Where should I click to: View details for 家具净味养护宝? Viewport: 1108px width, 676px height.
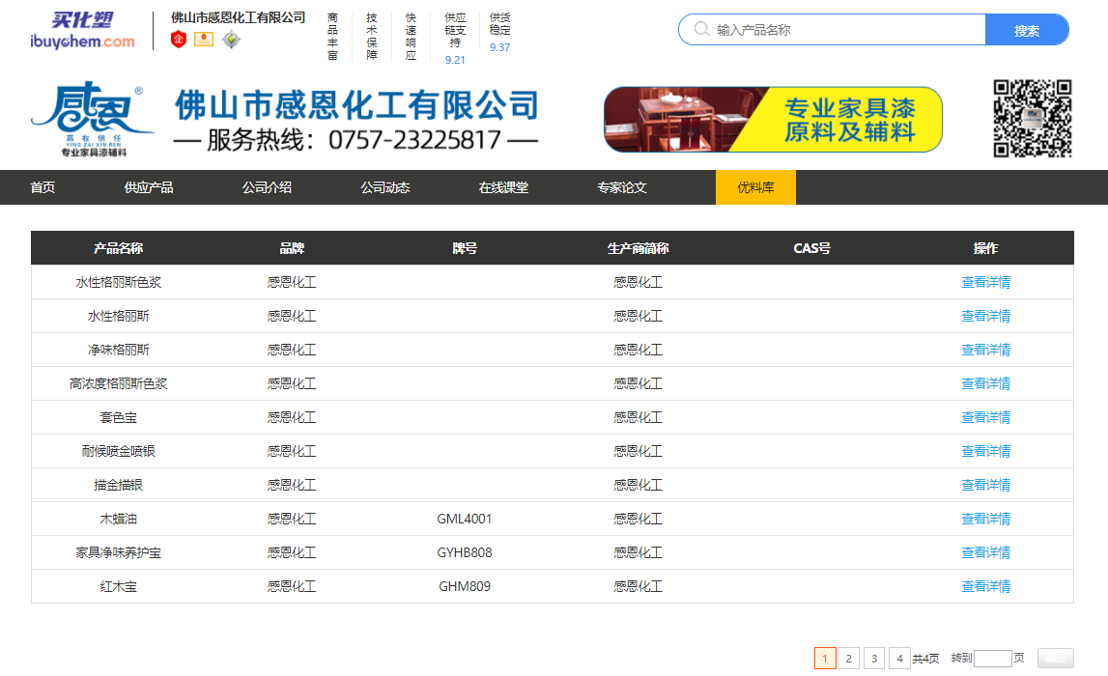coord(985,552)
